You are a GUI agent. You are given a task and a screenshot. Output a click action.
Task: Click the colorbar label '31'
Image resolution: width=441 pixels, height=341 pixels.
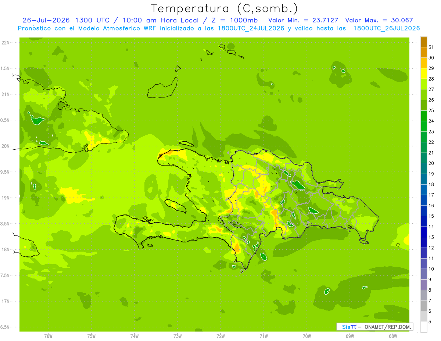(431, 47)
